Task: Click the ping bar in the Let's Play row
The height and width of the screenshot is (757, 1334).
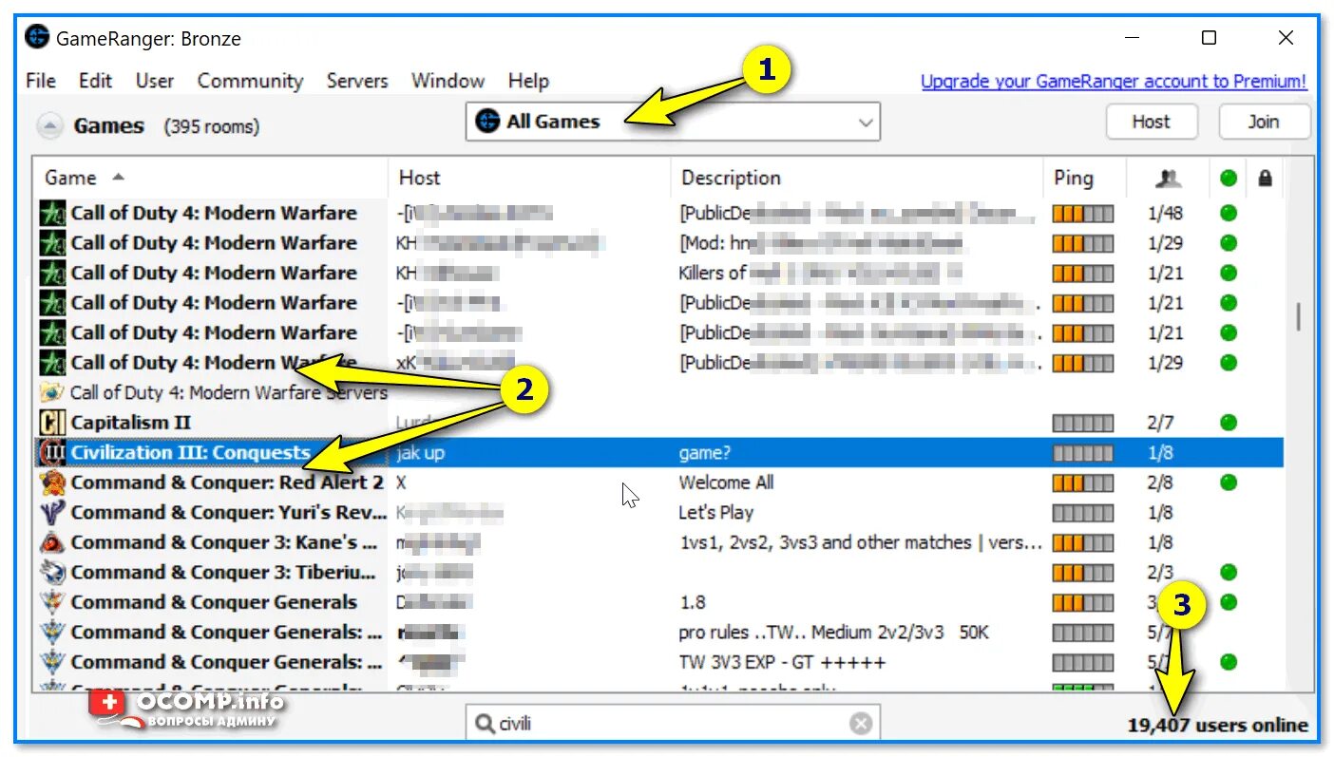Action: (x=1082, y=513)
